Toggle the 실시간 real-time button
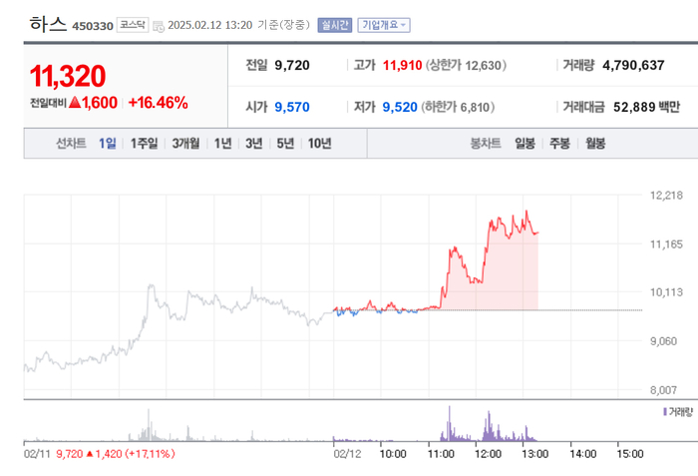This screenshot has width=698, height=476. point(335,25)
